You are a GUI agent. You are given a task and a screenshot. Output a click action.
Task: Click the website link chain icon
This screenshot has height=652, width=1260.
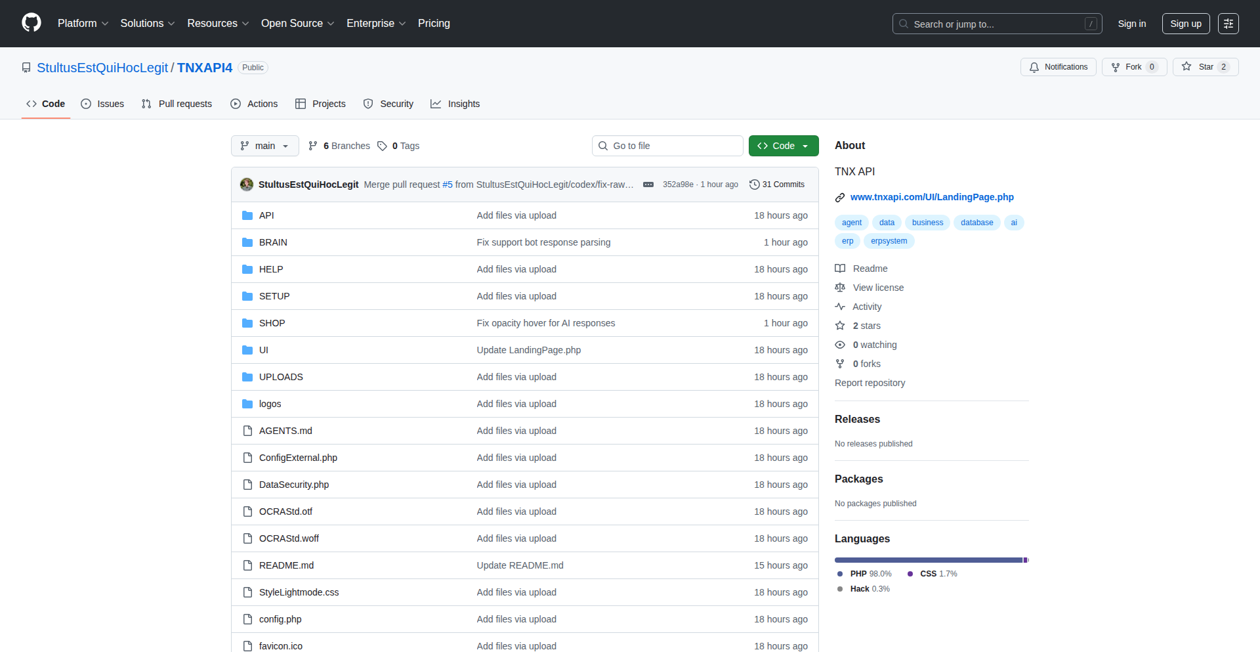pos(840,197)
